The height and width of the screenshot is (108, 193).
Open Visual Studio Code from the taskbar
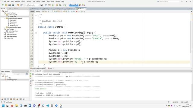coord(48,106)
